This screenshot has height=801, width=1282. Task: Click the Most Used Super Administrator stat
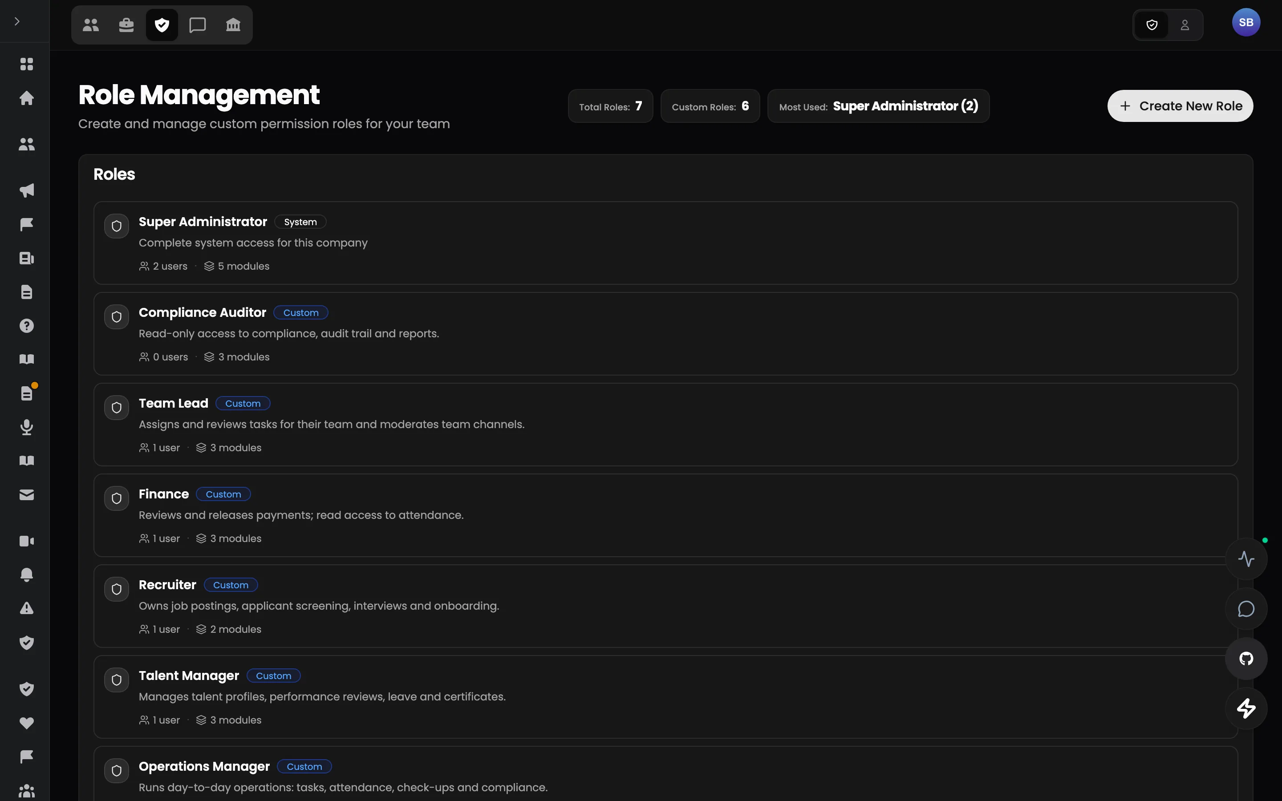click(x=878, y=106)
